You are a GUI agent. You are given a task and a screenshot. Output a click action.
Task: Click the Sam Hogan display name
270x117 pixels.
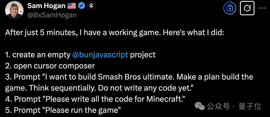(46, 5)
